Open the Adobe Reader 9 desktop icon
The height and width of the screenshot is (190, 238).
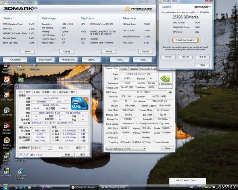click(7, 69)
